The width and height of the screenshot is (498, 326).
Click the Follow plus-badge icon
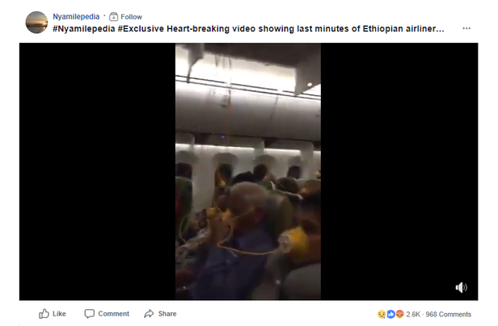pyautogui.click(x=113, y=16)
